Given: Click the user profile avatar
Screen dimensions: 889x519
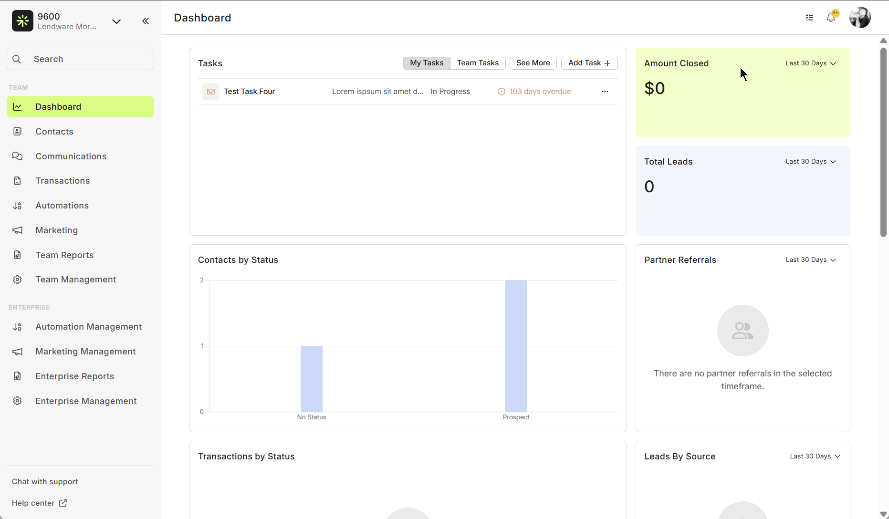Looking at the screenshot, I should 860,18.
